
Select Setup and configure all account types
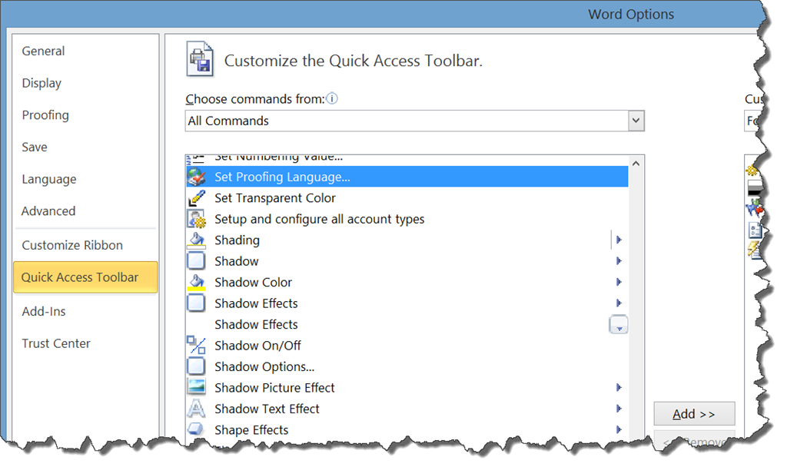point(407,219)
